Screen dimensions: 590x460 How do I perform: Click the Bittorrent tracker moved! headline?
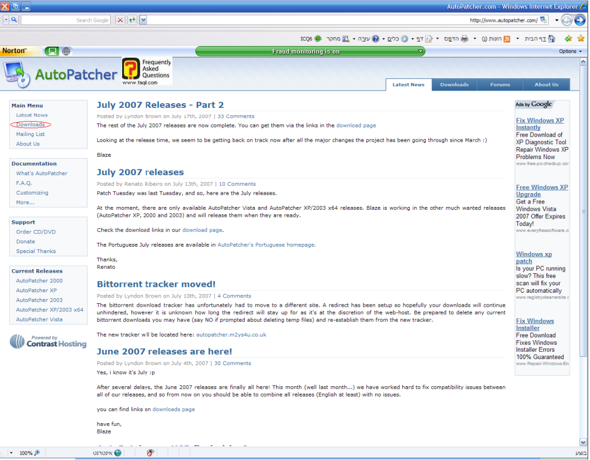coord(156,284)
